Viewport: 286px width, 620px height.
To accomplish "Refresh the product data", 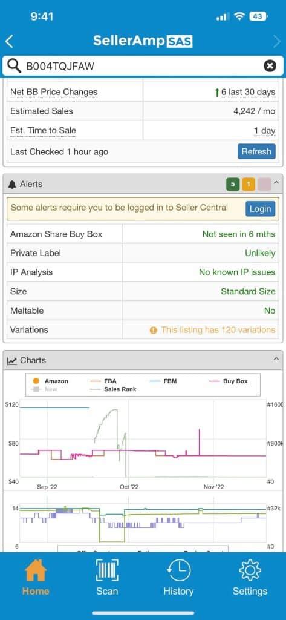I will (256, 151).
